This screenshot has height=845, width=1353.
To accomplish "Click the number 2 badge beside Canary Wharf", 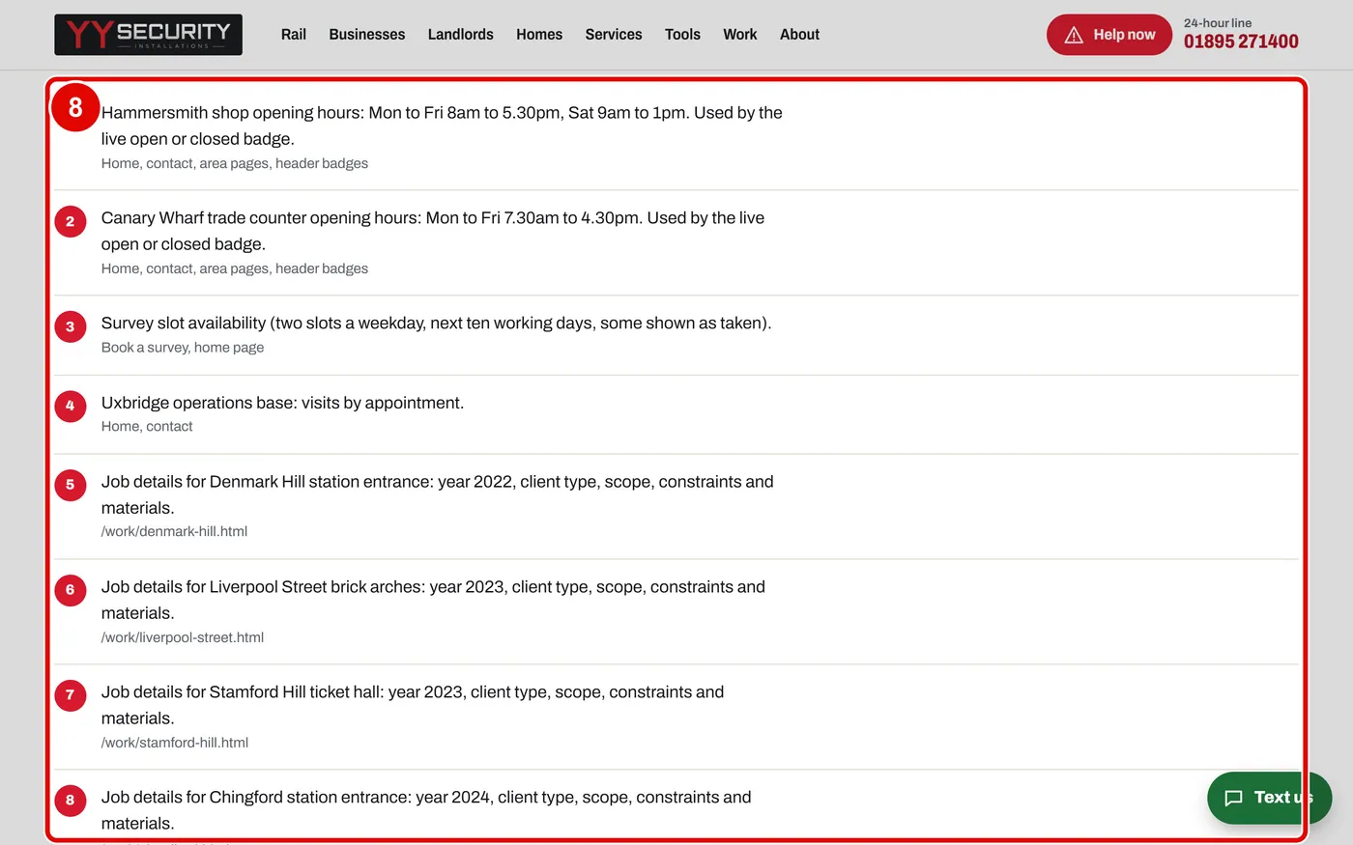I will pos(70,221).
